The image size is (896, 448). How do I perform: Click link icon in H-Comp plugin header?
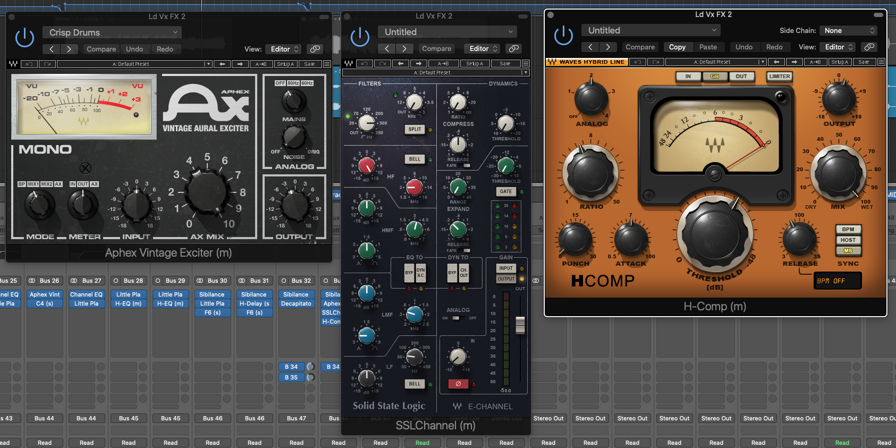click(x=869, y=47)
